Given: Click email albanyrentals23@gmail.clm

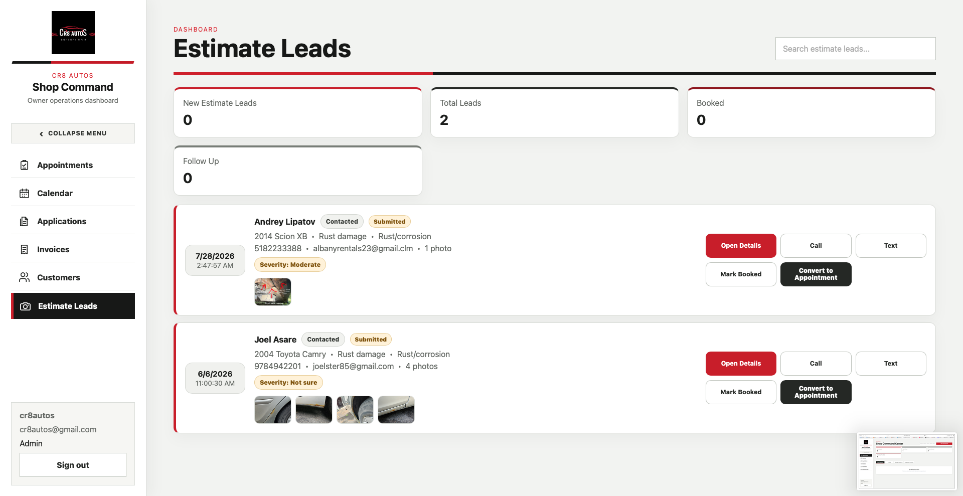Looking at the screenshot, I should click(363, 249).
